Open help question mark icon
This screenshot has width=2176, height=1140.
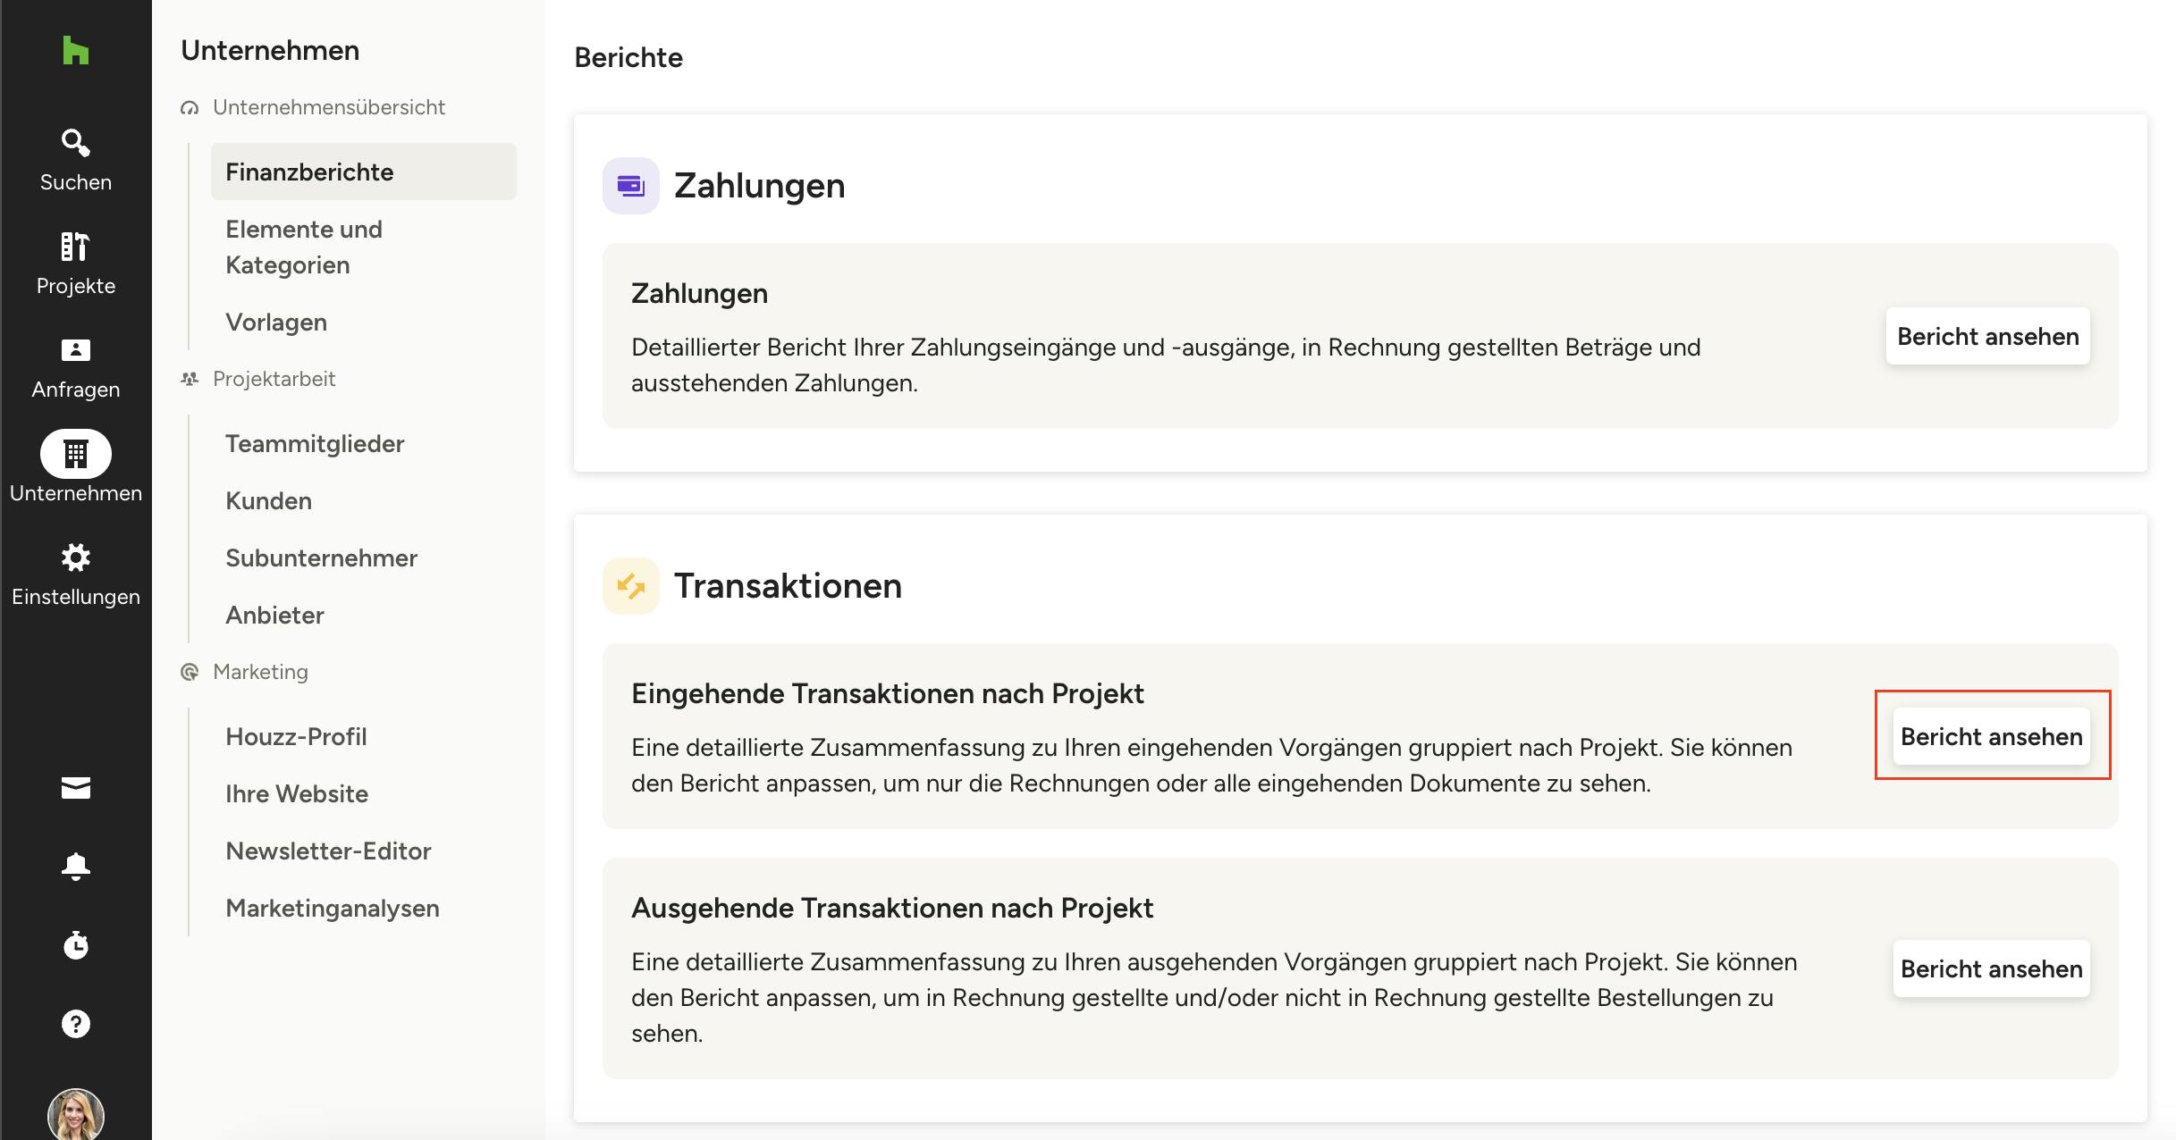pyautogui.click(x=76, y=1023)
